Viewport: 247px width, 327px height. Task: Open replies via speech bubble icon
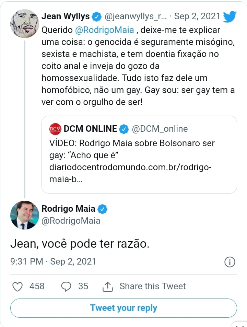click(66, 286)
